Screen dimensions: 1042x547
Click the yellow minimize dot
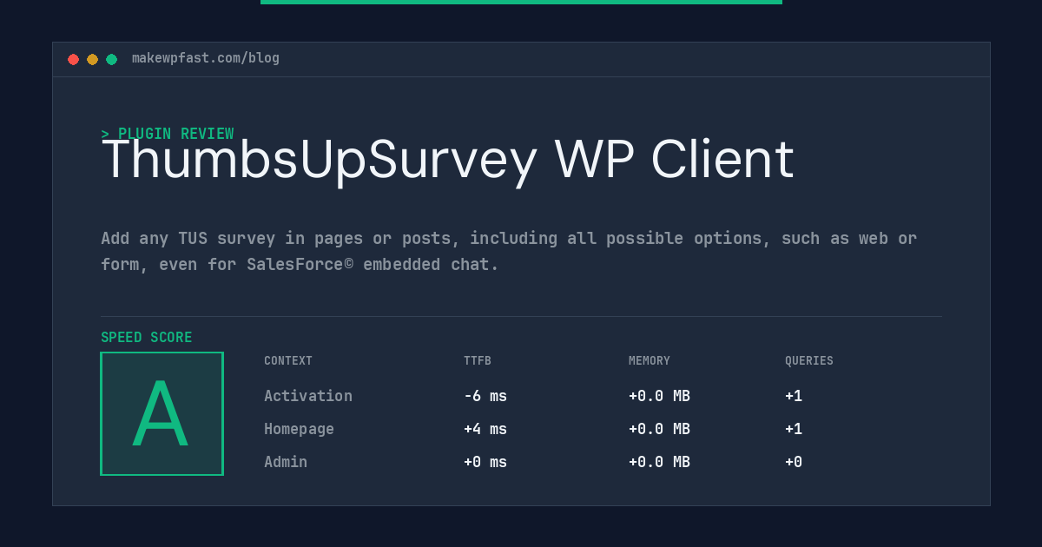(x=92, y=59)
